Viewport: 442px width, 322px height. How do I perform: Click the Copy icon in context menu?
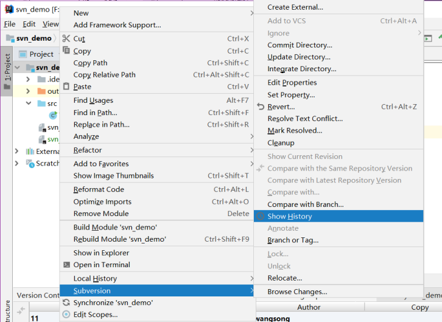67,51
